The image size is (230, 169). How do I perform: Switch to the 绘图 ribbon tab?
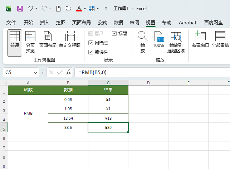coord(60,23)
